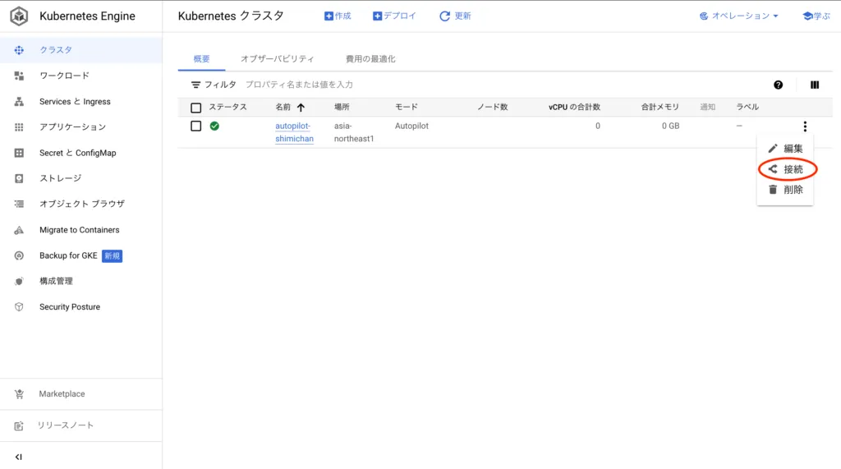Click the Services と Ingress icon
This screenshot has width=841, height=469.
coord(19,101)
